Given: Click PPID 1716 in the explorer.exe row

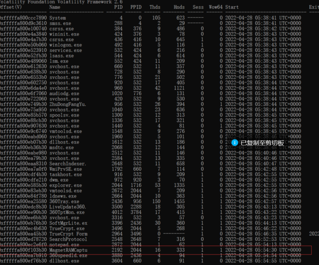Looking at the screenshot, I should (136, 185).
